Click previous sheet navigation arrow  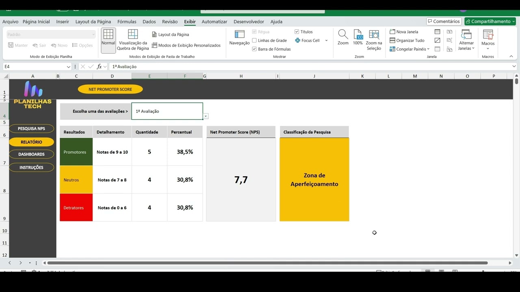(x=10, y=263)
